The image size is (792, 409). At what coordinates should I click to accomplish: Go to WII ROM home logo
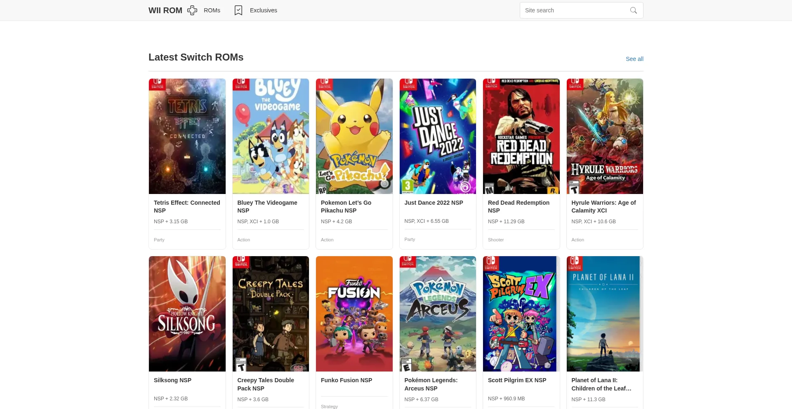(165, 10)
